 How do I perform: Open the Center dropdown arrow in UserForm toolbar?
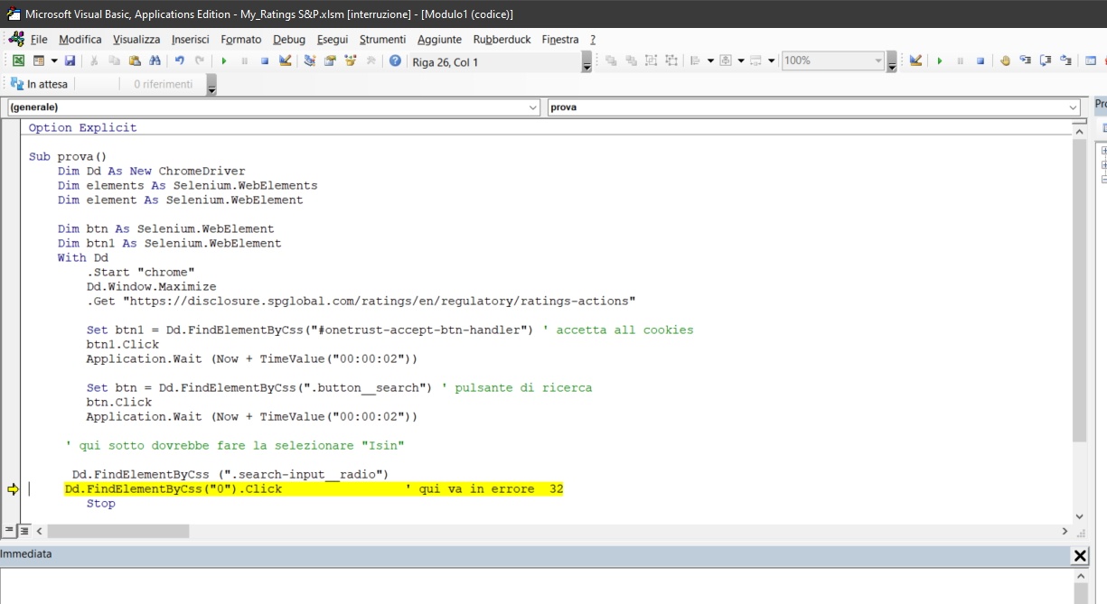(741, 60)
